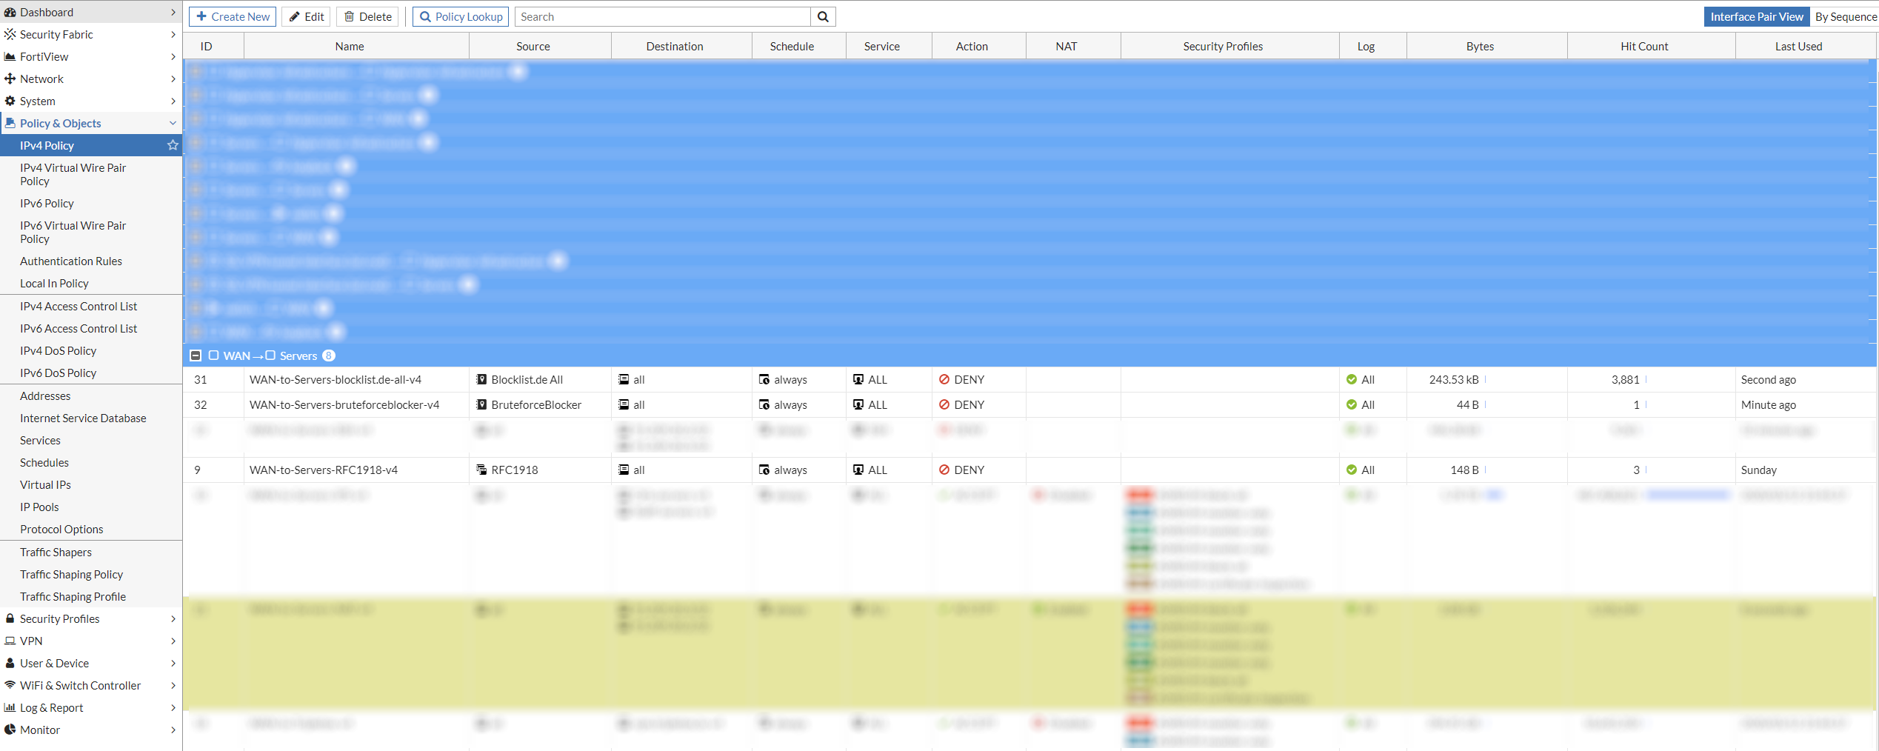The width and height of the screenshot is (1879, 751).
Task: Expand the Dashboard menu chevron
Action: (173, 13)
